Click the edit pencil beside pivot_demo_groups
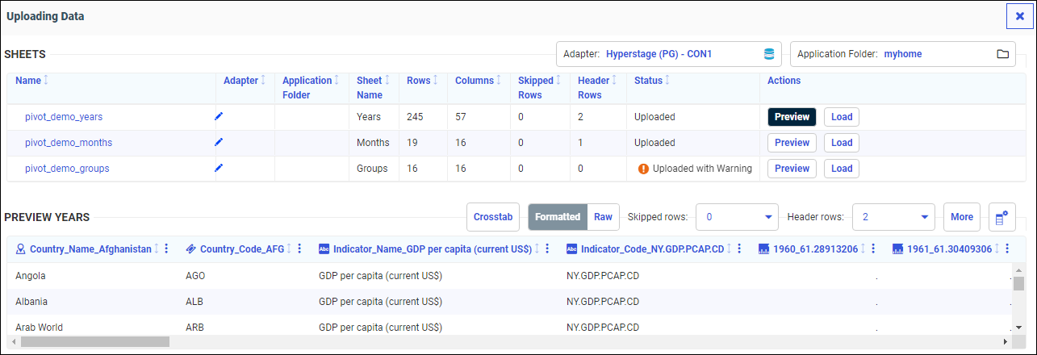This screenshot has width=1037, height=355. (x=218, y=168)
